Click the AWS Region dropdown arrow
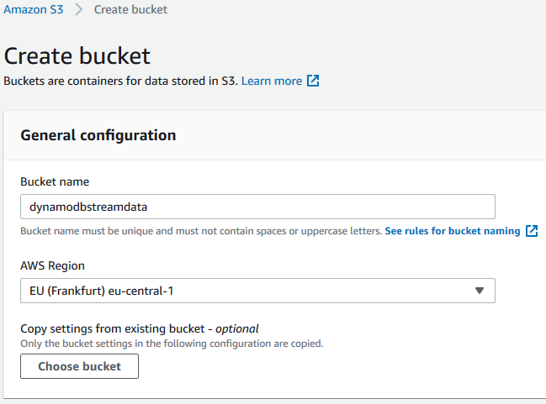Screen dimensions: 546x404 tap(480, 291)
